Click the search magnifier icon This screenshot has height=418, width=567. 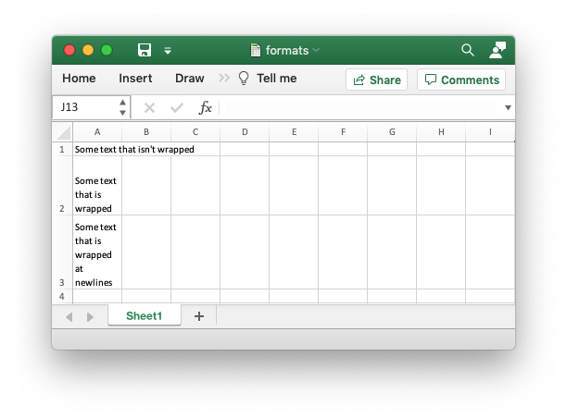[x=467, y=50]
